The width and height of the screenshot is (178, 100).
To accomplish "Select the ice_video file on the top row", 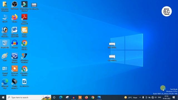I will [34, 6].
